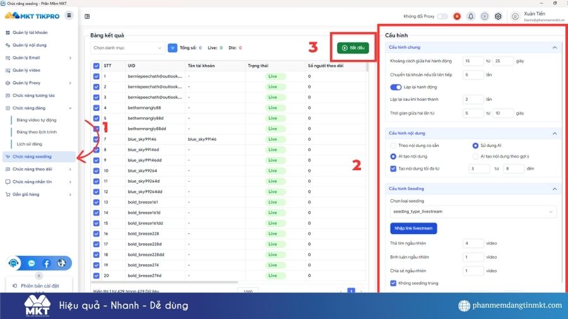568x319 pixels.
Task: Collapse the Cấu hình chung section
Action: [x=554, y=47]
